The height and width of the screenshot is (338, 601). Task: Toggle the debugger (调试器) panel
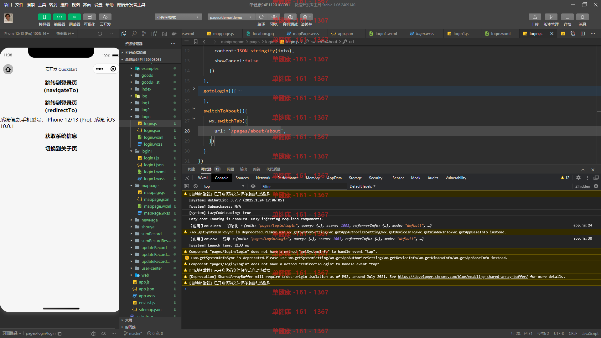point(75,17)
